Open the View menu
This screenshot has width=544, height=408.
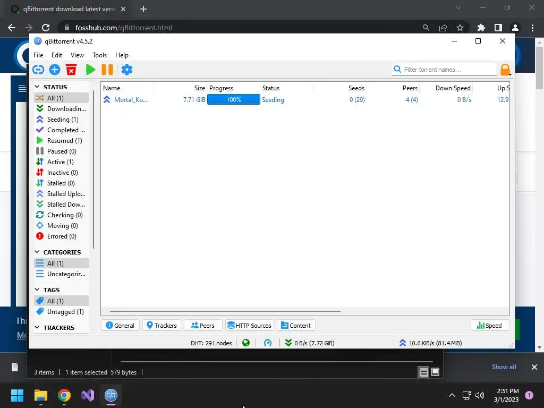[77, 55]
